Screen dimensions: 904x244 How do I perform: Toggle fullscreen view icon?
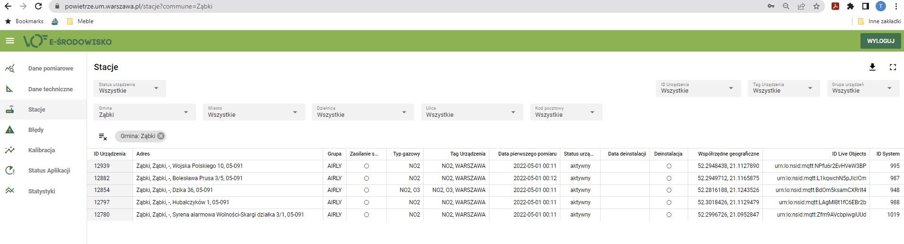click(x=893, y=67)
